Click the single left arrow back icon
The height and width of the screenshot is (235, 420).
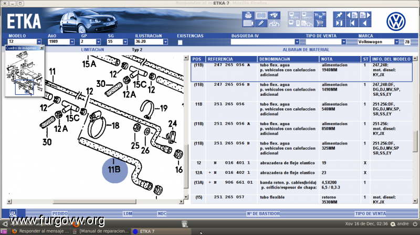point(365,24)
